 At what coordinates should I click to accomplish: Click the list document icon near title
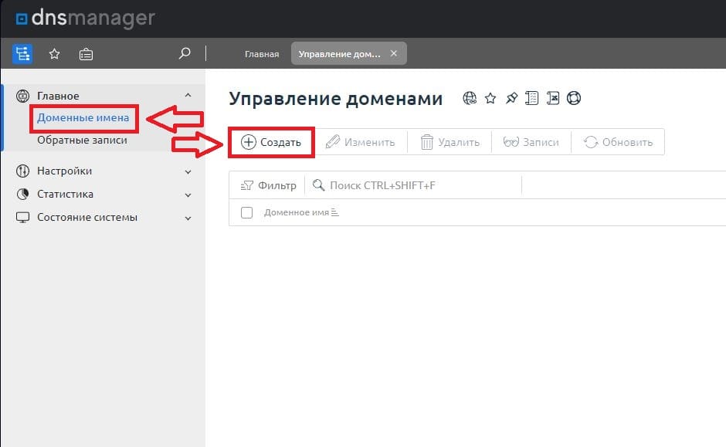pos(531,98)
